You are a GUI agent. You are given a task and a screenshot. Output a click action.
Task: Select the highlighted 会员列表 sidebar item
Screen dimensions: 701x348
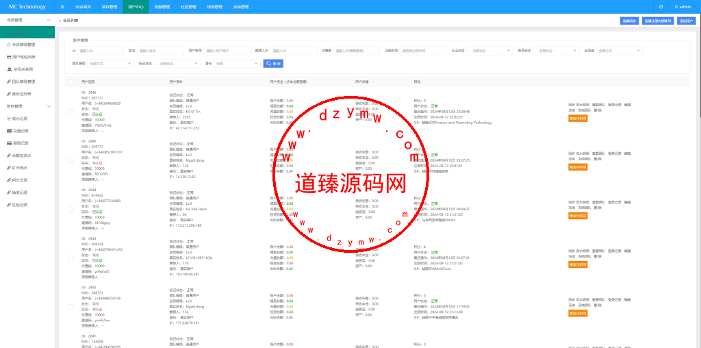[x=27, y=32]
